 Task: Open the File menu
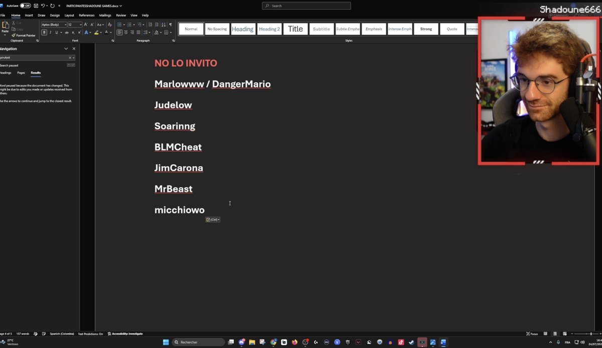click(x=3, y=15)
